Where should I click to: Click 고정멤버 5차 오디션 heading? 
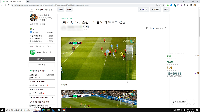[x=38, y=81]
